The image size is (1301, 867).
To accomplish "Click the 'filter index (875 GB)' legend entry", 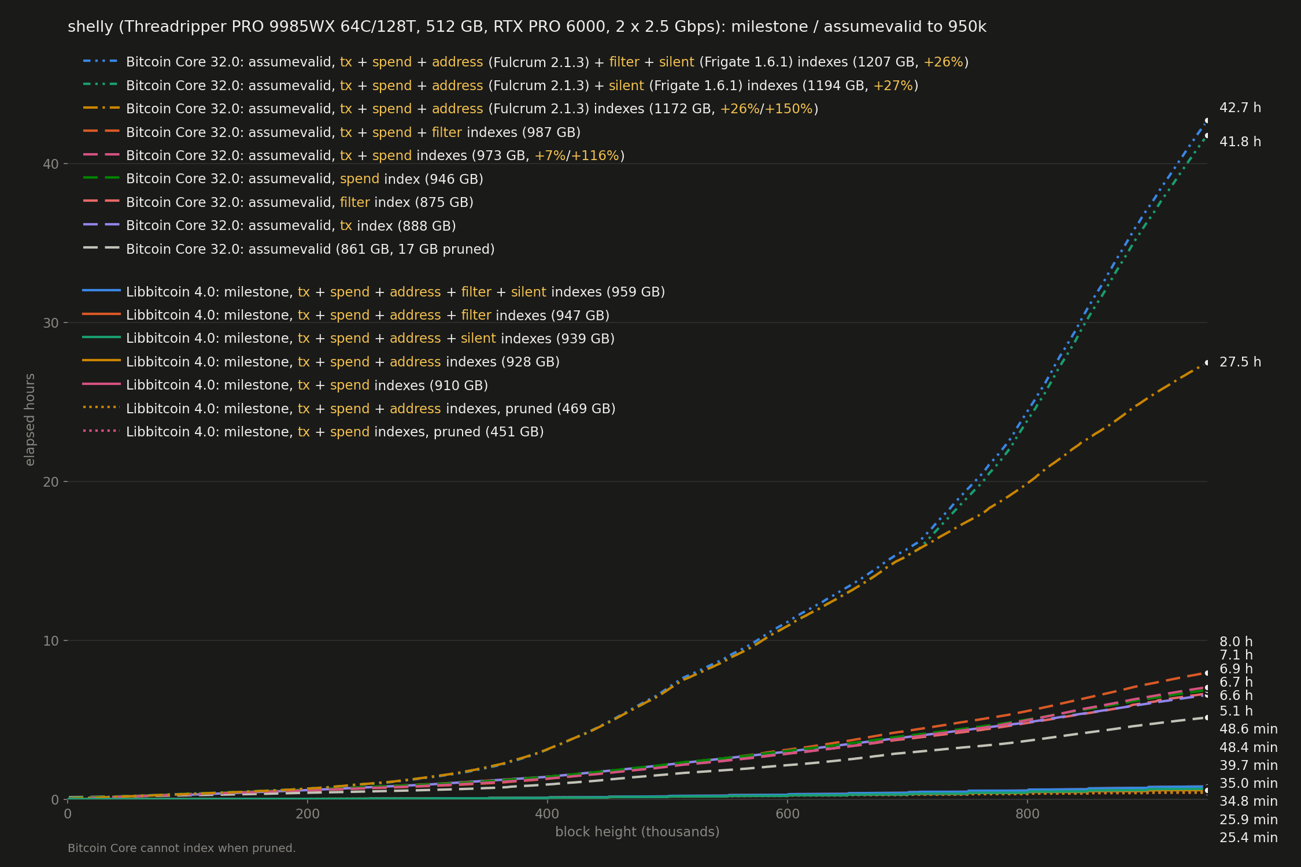I will tap(278, 202).
